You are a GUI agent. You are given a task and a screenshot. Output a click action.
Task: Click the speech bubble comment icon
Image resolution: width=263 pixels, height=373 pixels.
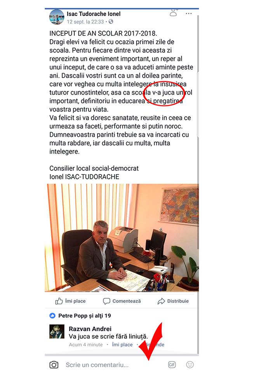pyautogui.click(x=106, y=301)
